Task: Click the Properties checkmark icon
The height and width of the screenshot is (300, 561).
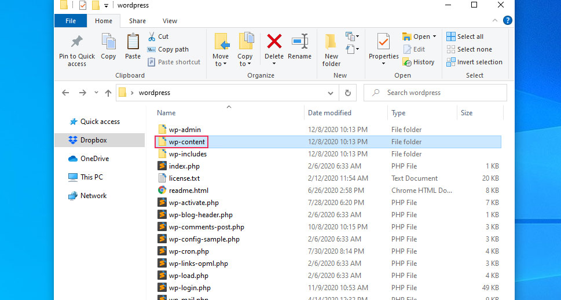Action: pyautogui.click(x=383, y=42)
